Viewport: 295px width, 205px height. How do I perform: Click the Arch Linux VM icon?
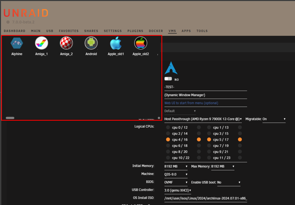coord(171,68)
